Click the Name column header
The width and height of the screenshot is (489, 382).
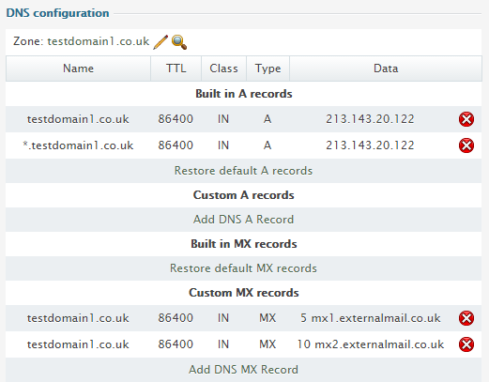(x=78, y=69)
